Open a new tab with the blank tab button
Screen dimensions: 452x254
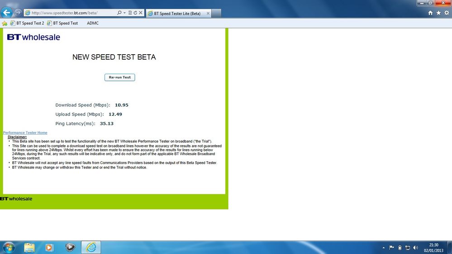pyautogui.click(x=216, y=13)
